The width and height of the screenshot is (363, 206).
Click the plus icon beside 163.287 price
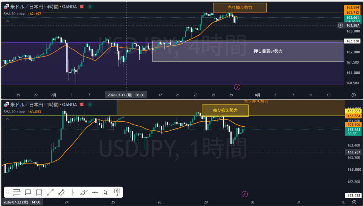tap(340, 25)
